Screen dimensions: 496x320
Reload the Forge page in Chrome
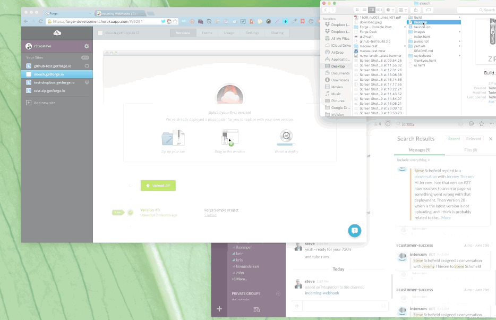tap(40, 21)
